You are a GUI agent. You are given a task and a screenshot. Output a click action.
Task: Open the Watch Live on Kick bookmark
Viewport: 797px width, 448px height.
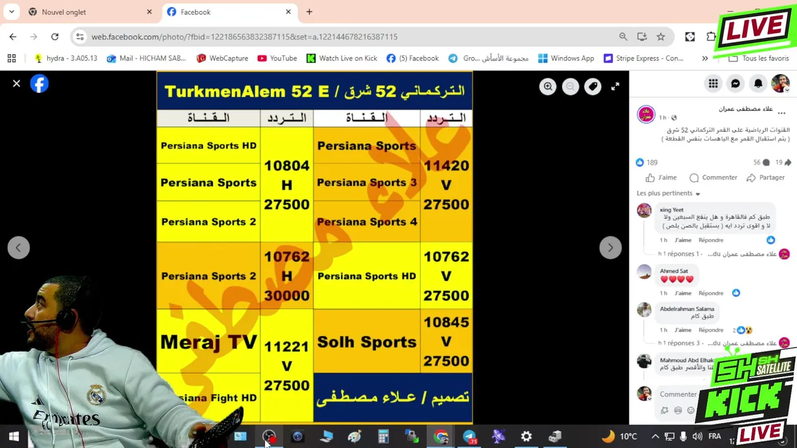342,58
